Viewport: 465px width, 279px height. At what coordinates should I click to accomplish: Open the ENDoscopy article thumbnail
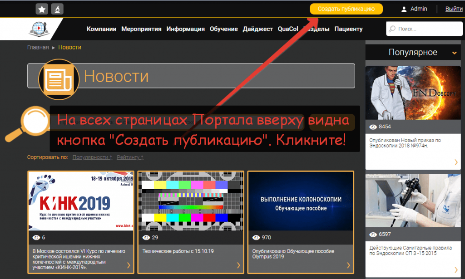point(412,93)
